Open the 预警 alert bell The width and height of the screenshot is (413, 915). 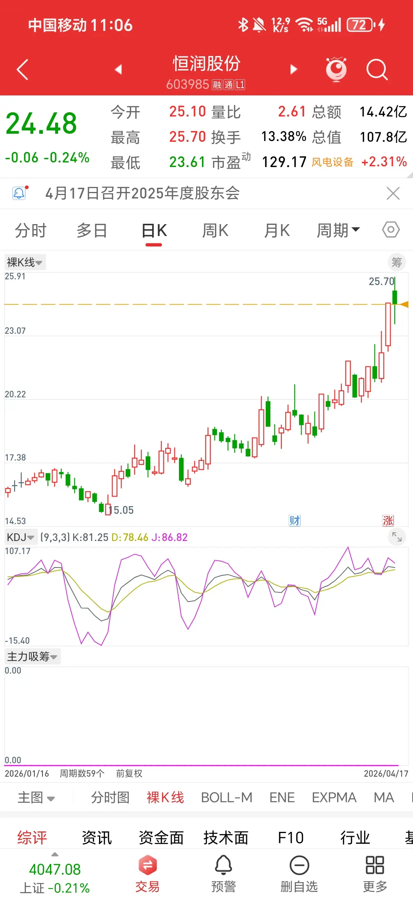coord(224,874)
